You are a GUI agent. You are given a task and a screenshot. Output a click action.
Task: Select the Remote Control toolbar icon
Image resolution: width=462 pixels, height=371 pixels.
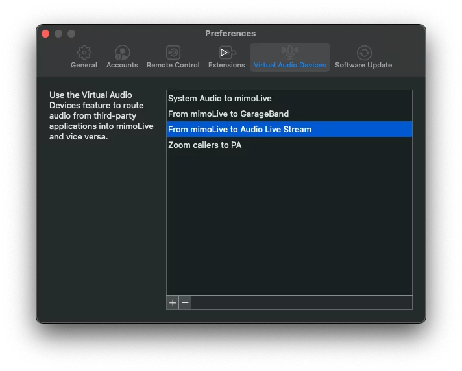[x=173, y=53]
